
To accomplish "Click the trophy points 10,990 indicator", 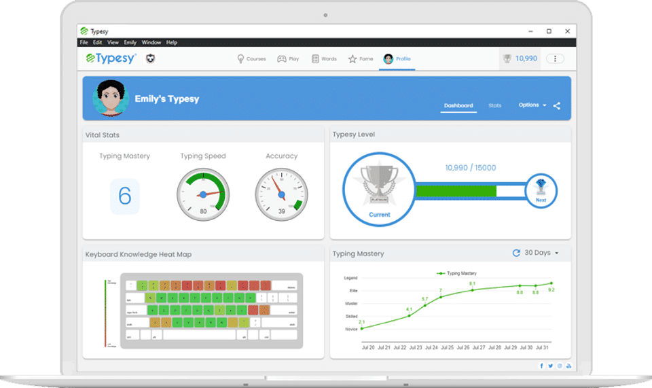I will [520, 58].
